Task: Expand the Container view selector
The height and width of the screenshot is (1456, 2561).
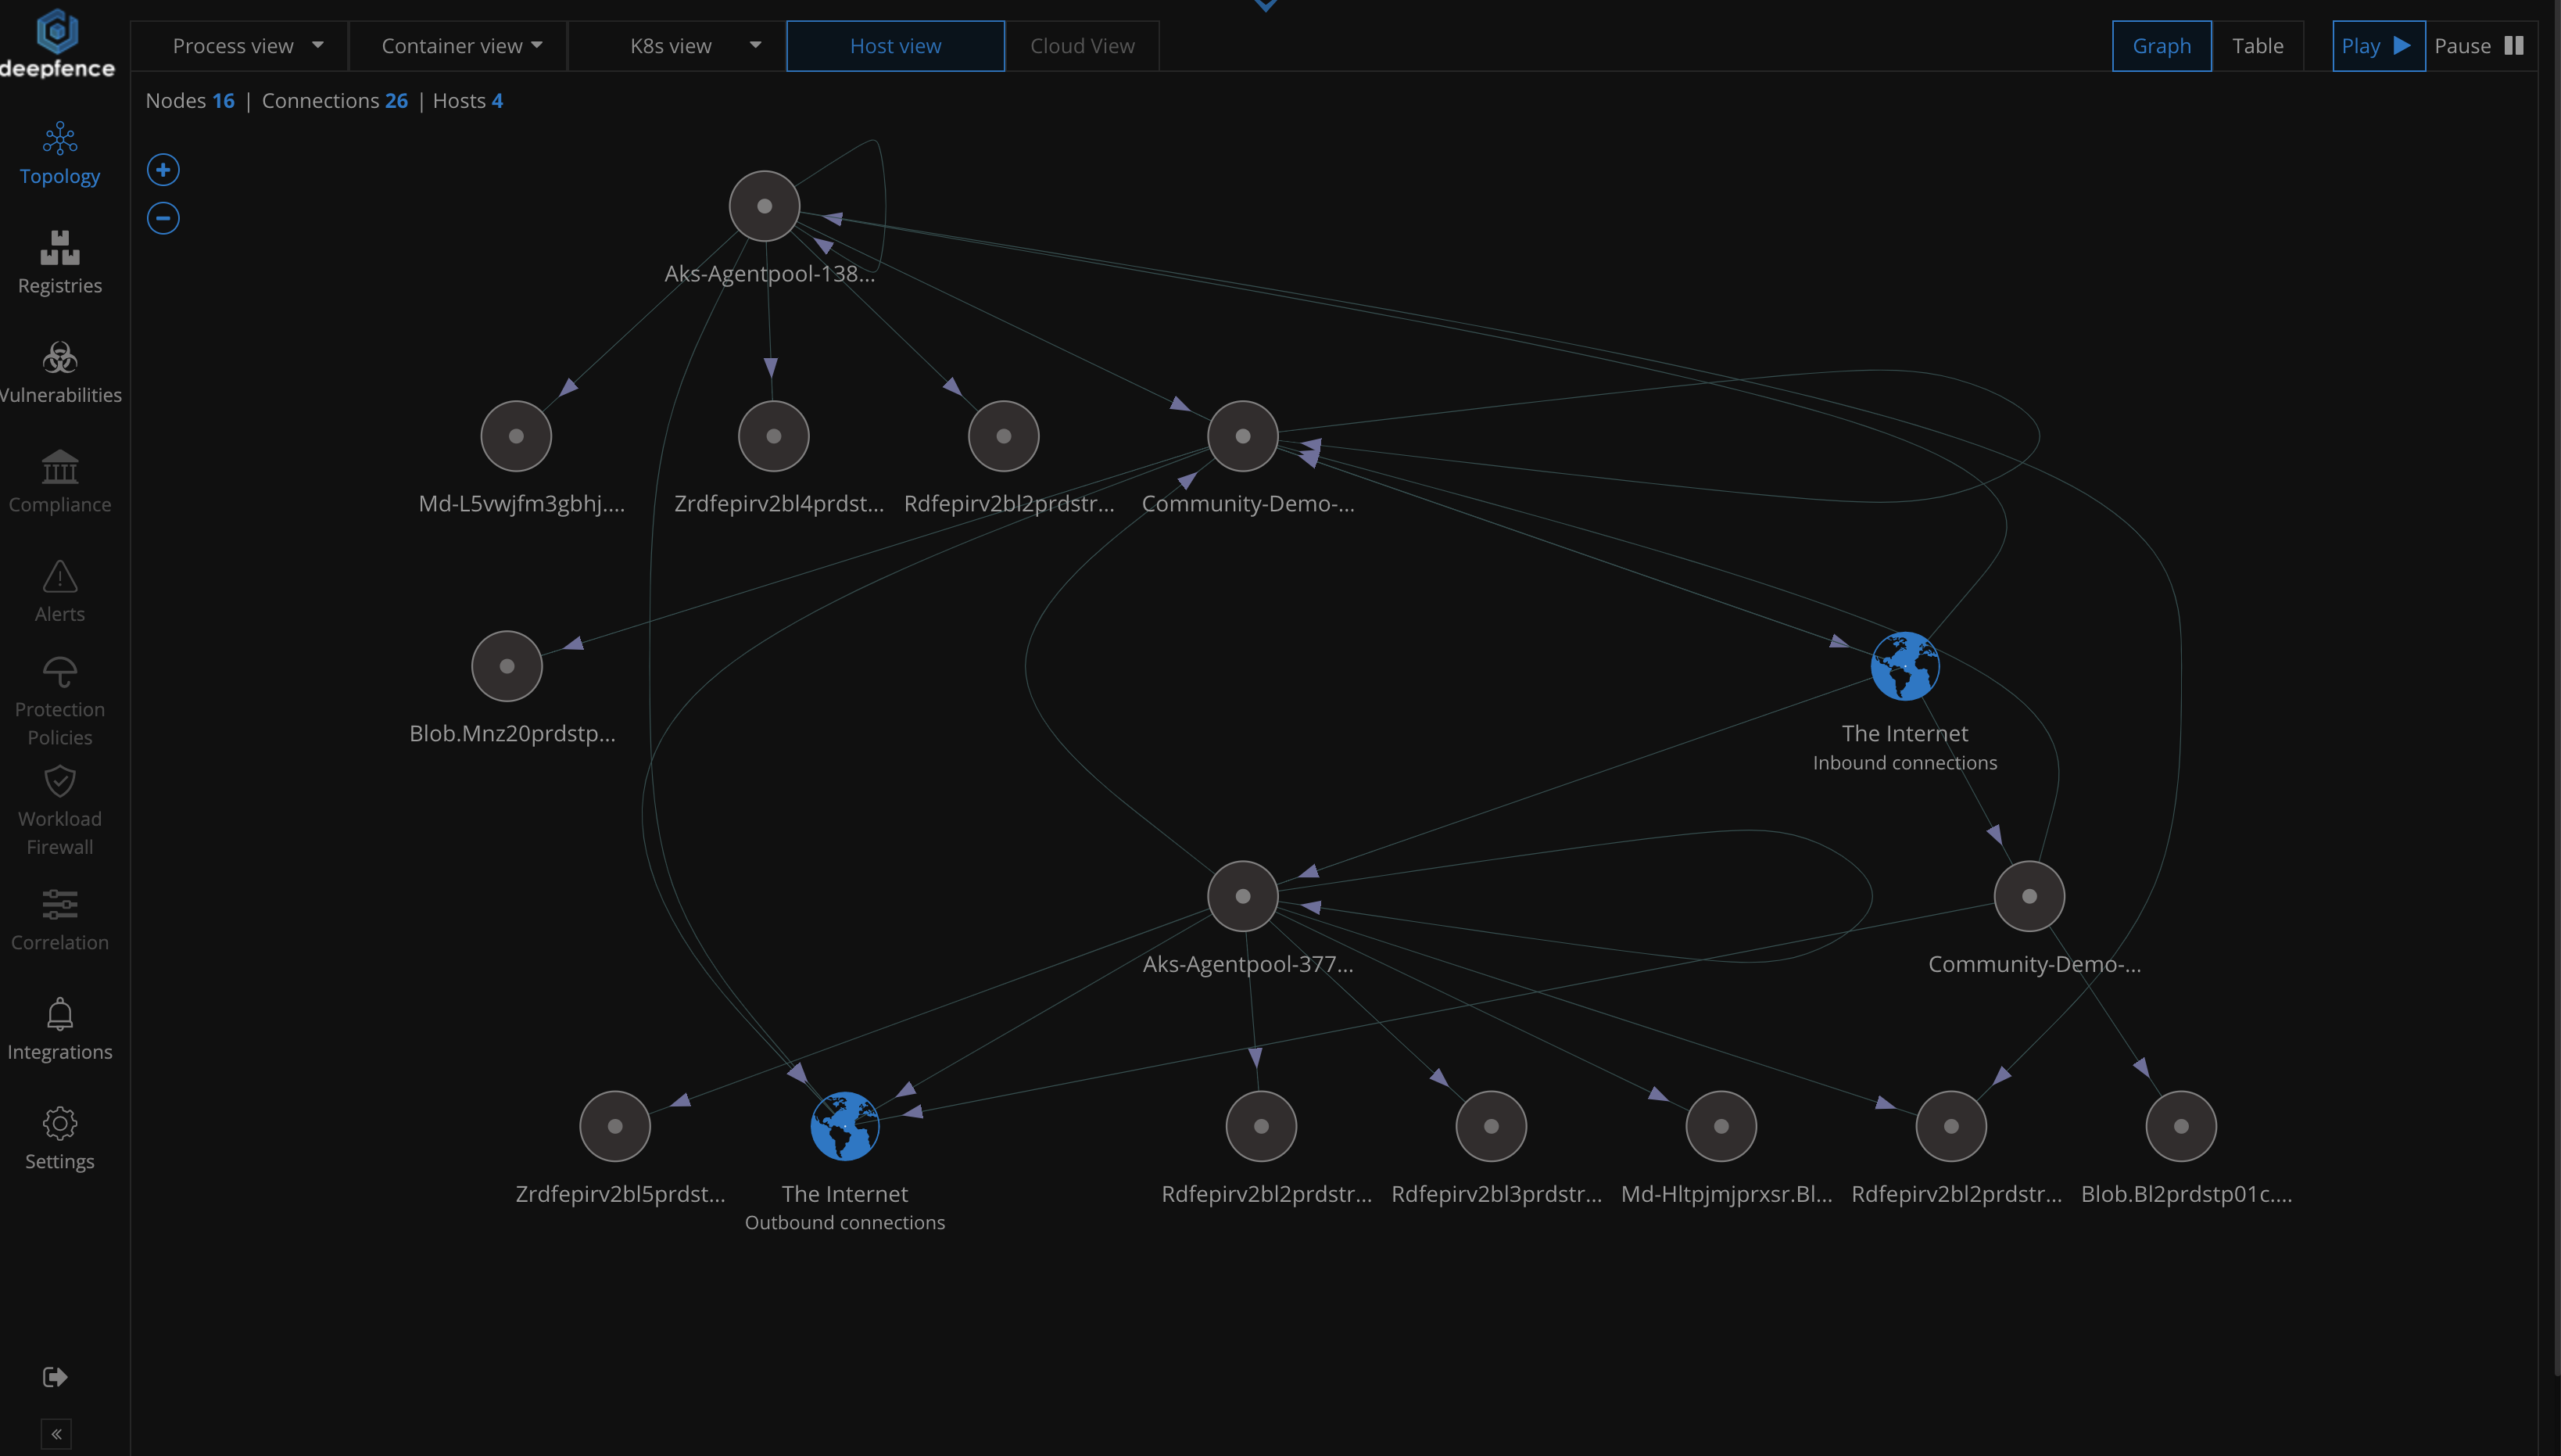Action: coord(459,45)
